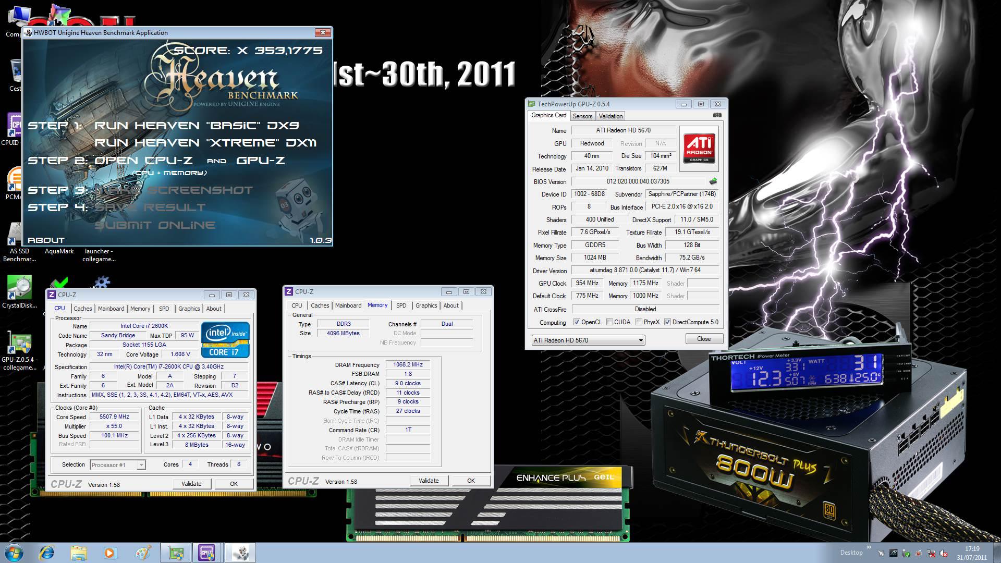Open GPU-Z.0.5.4 desktop shortcut
Viewport: 1001px width, 563px height.
(x=19, y=350)
